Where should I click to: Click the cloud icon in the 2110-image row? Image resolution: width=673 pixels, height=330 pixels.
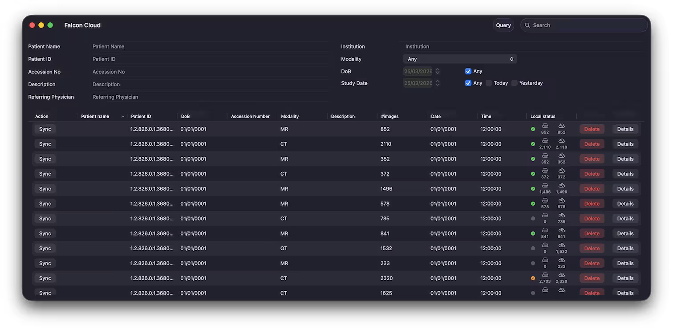pos(561,141)
